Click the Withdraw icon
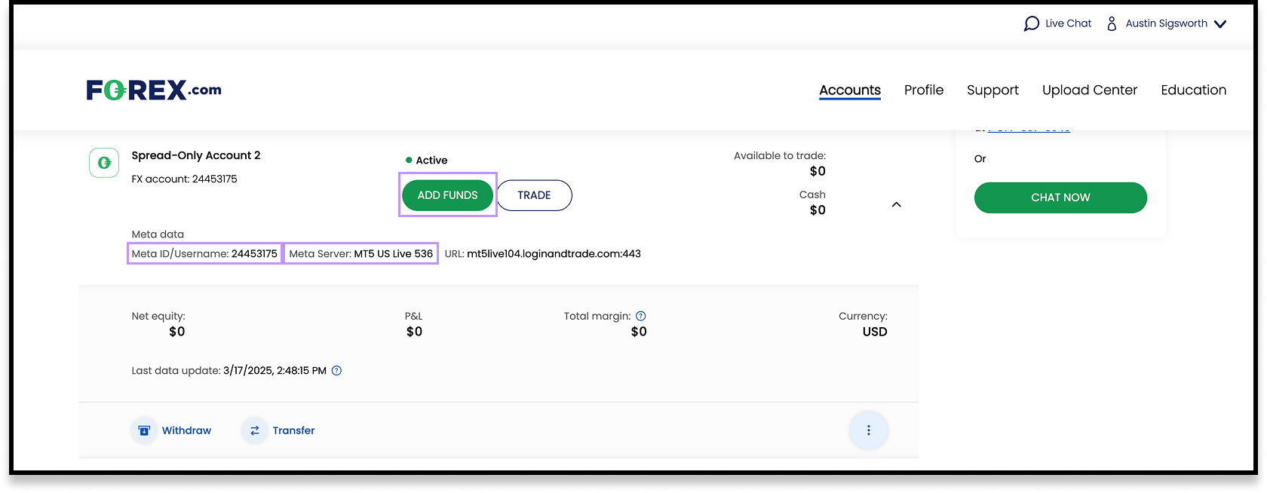Screen dimensions: 1267x493 point(144,430)
